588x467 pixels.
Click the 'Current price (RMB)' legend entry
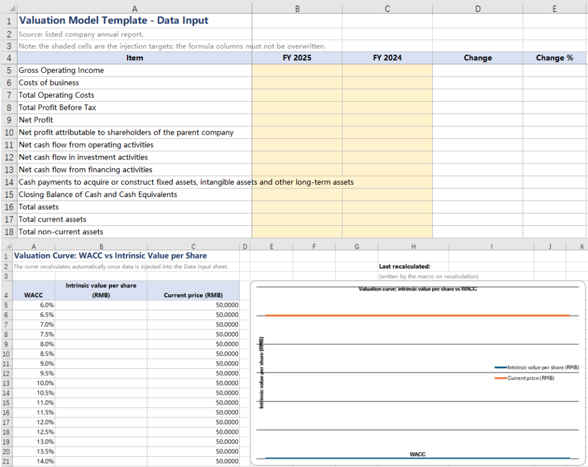point(524,378)
